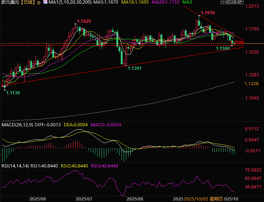Click the circled plus icon beside 日线
This screenshot has width=264, height=202.
tap(39, 3)
